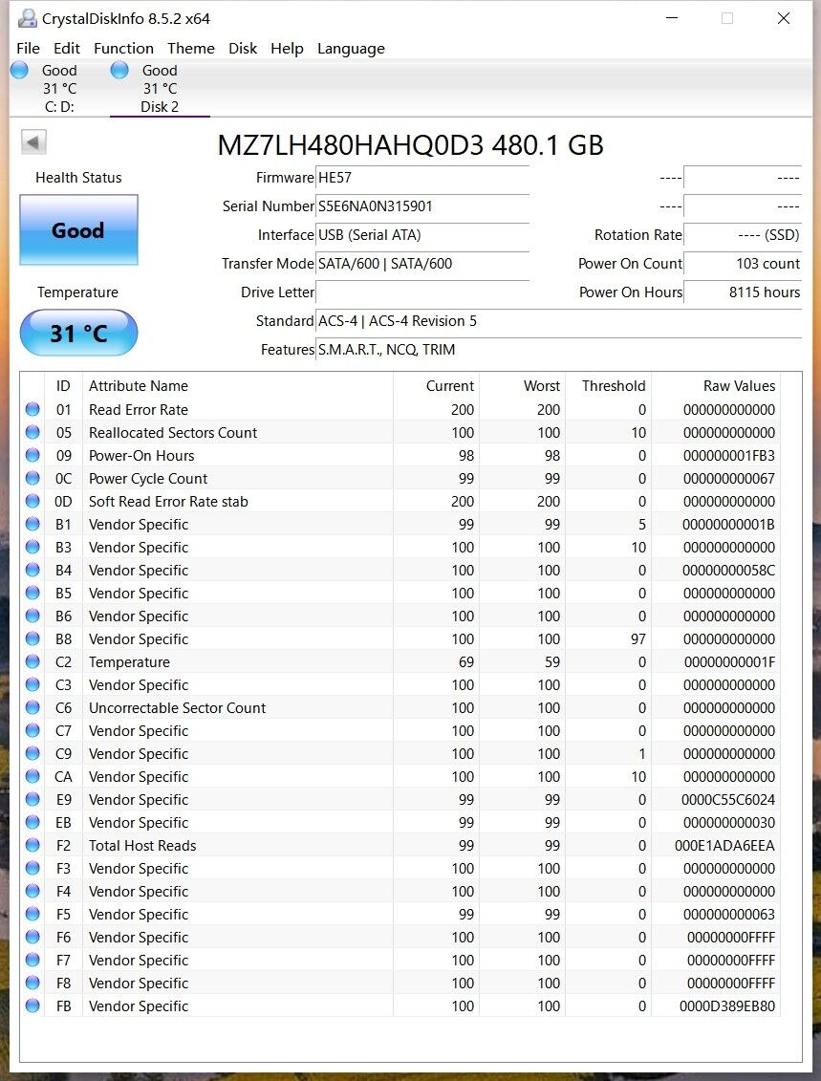Click the Threshold column header
The width and height of the screenshot is (821, 1081).
608,386
